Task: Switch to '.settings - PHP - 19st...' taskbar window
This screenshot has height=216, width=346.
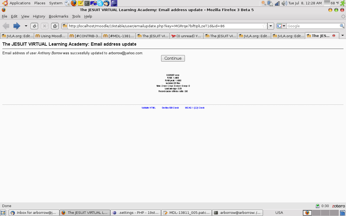Action: pos(136,213)
